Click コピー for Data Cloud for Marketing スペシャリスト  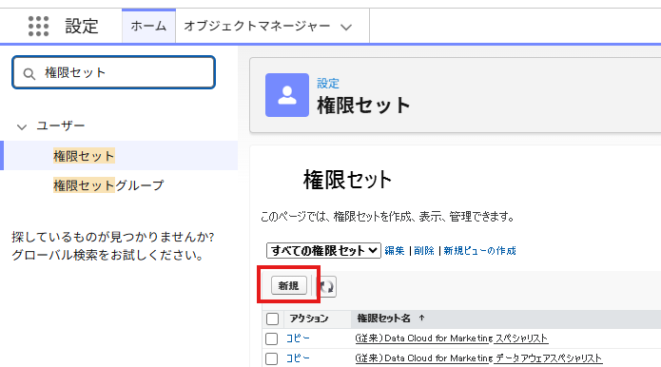tap(298, 338)
